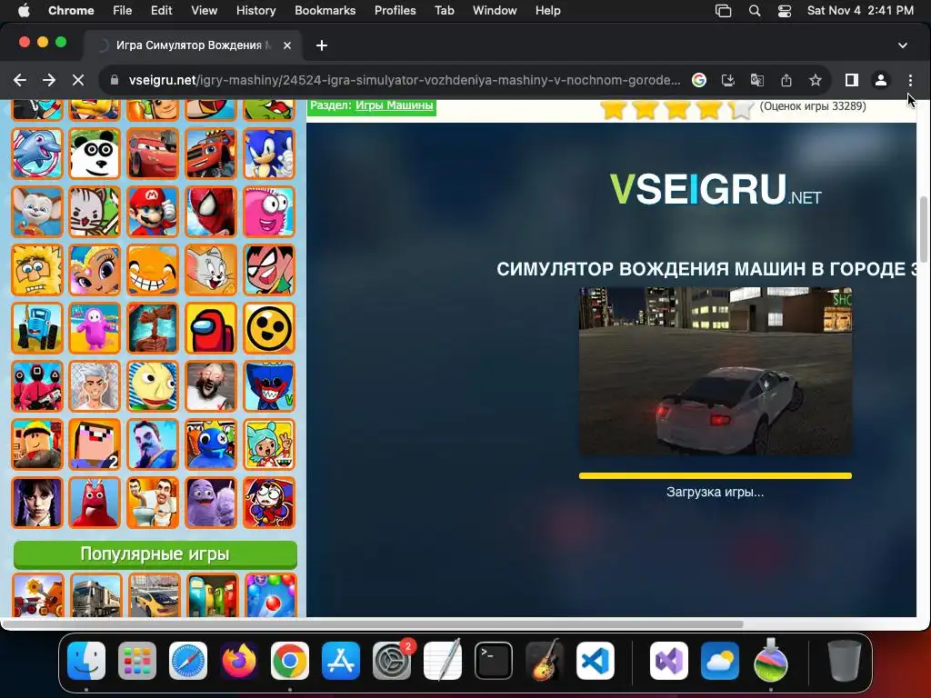Image resolution: width=931 pixels, height=698 pixels.
Task: Bookmark this page with the star icon
Action: click(816, 80)
